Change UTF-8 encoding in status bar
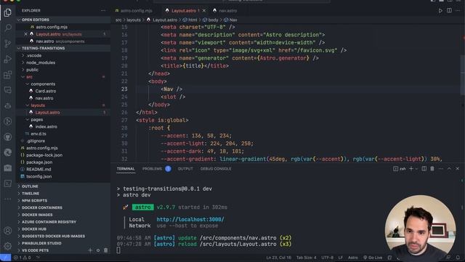The height and width of the screenshot is (262, 465). pos(328,258)
